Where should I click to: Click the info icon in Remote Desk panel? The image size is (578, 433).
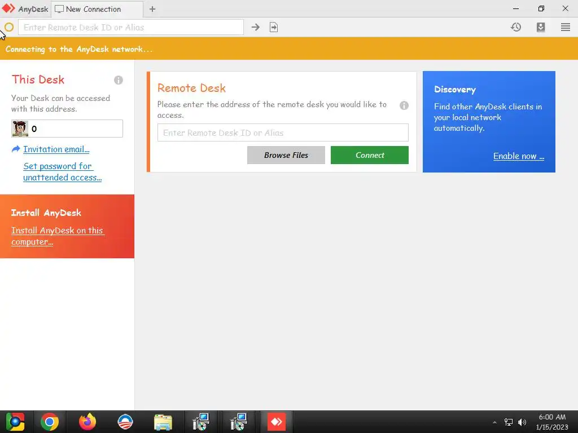(x=404, y=105)
